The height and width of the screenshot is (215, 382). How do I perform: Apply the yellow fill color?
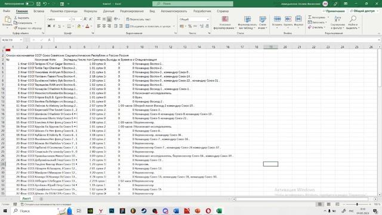(79, 26)
